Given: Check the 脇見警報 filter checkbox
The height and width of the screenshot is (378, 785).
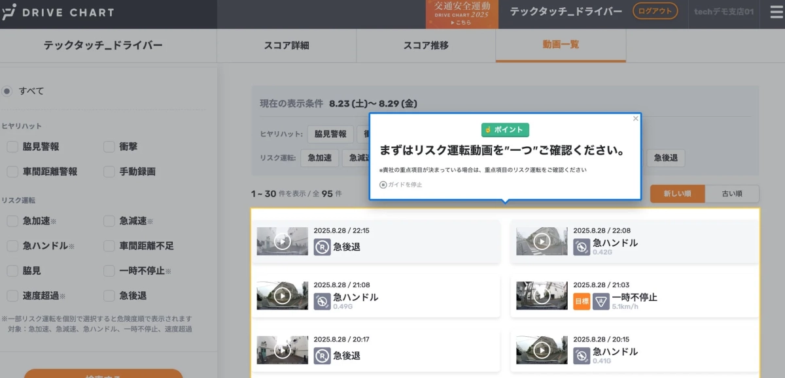Looking at the screenshot, I should pos(11,147).
